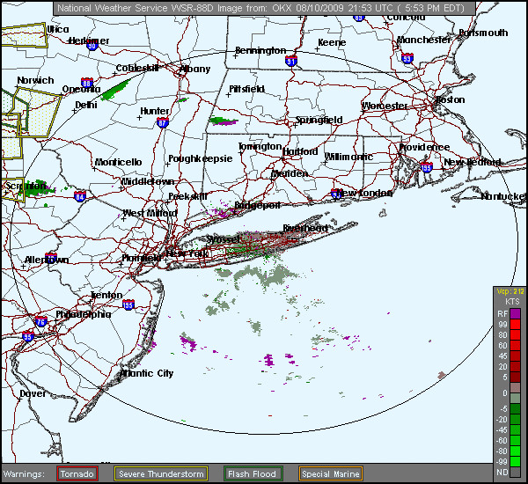This screenshot has height=484, width=528.
Task: Click the Riverhead city label
Action: pyautogui.click(x=305, y=228)
